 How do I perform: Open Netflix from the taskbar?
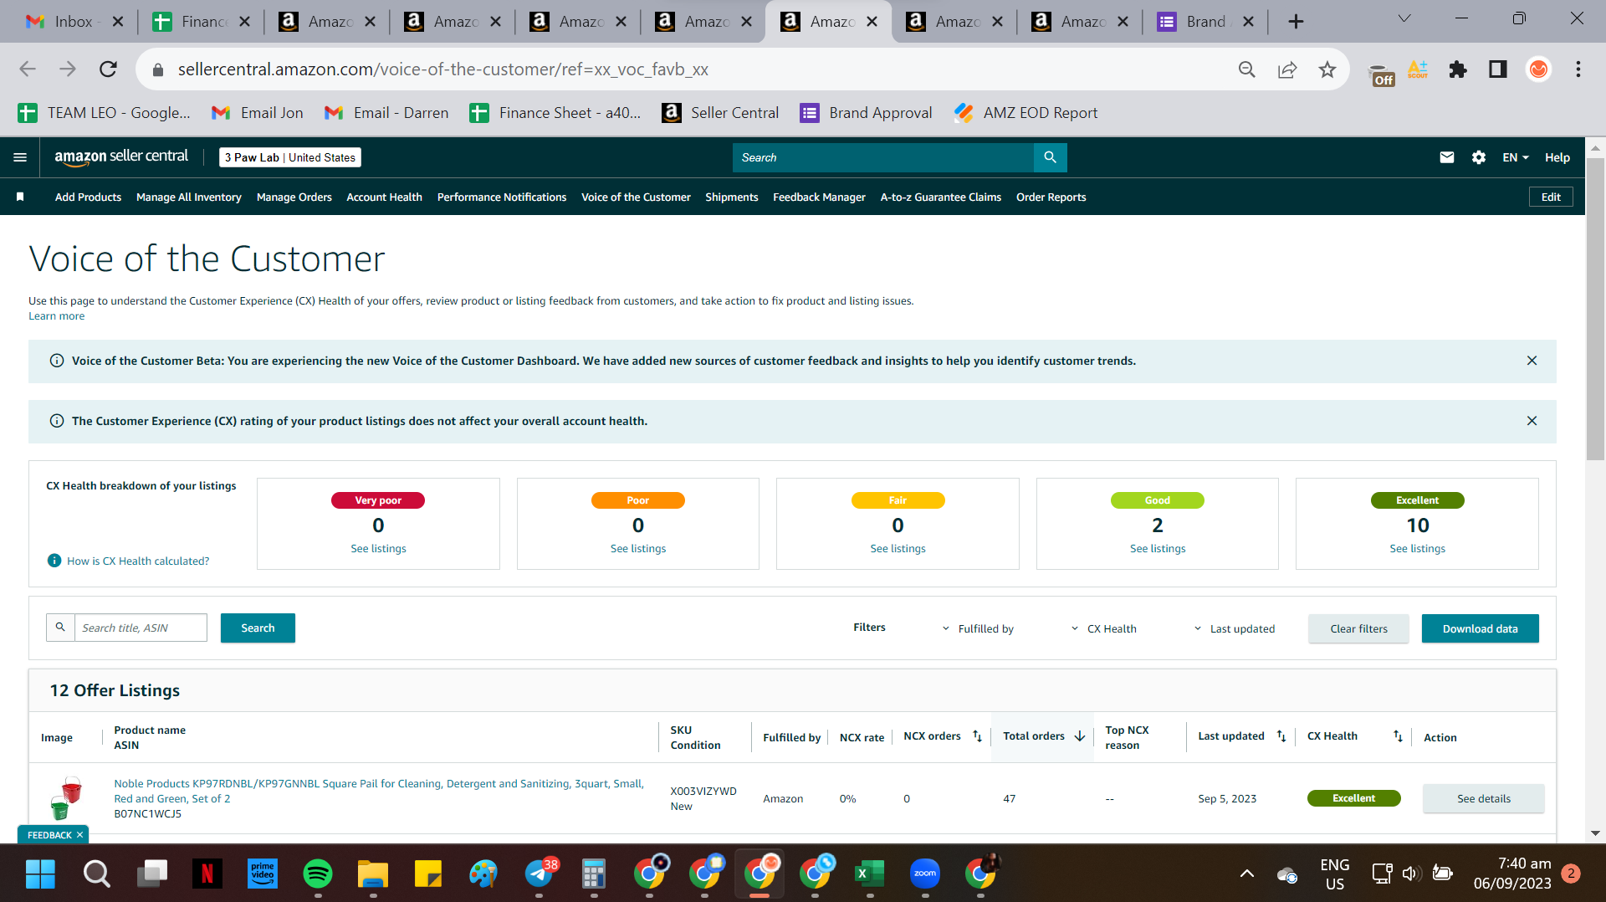(207, 874)
